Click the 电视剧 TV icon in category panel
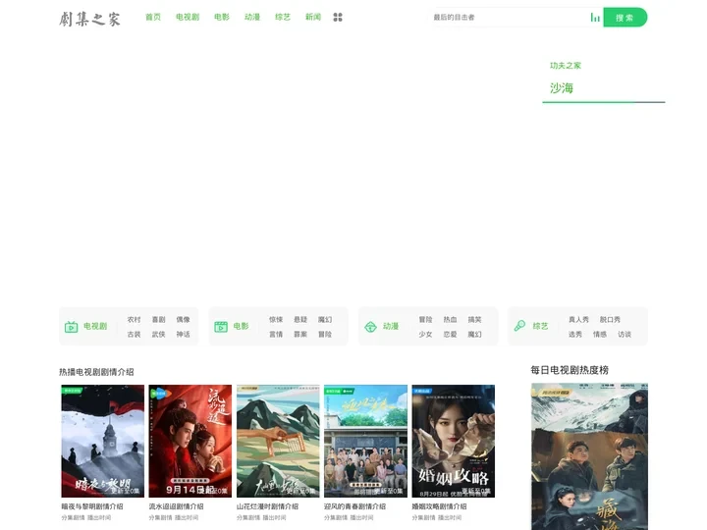This screenshot has width=707, height=530. [x=72, y=327]
